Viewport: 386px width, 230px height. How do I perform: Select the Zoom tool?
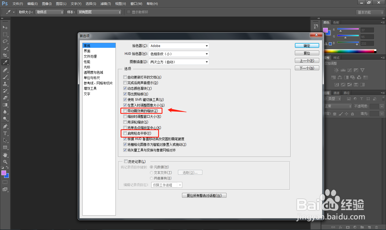(x=5, y=162)
